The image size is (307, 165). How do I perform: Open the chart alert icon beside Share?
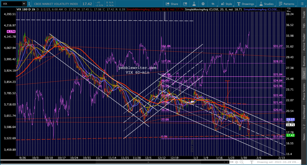[185, 4]
